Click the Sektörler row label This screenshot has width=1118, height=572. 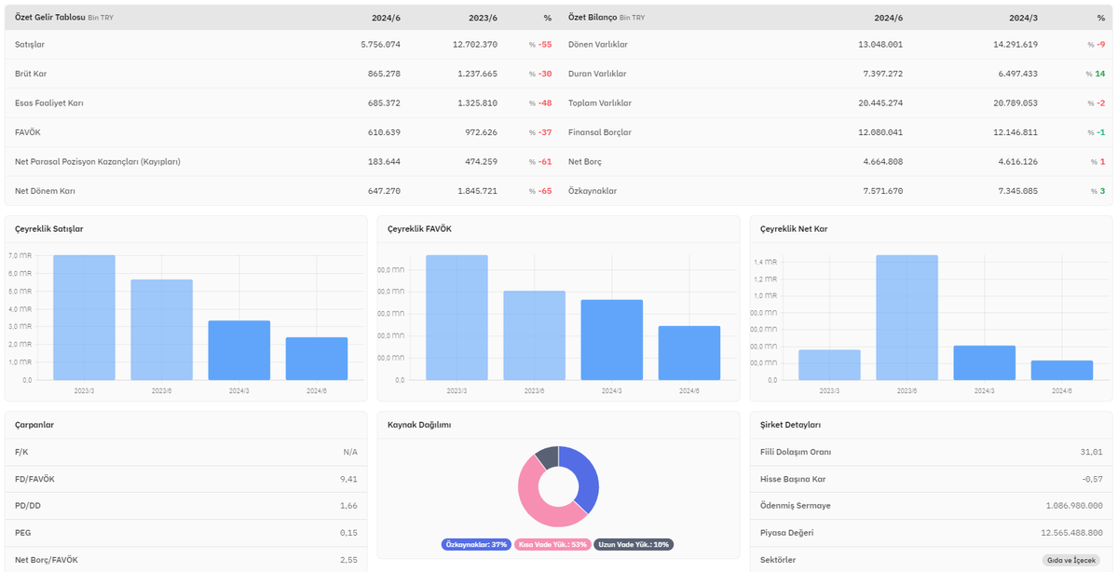tap(779, 560)
